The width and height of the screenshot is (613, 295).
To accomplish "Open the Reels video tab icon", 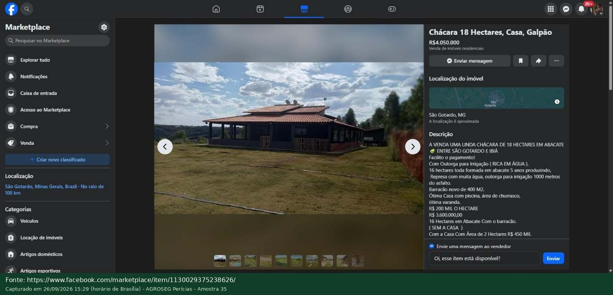I will coord(260,9).
